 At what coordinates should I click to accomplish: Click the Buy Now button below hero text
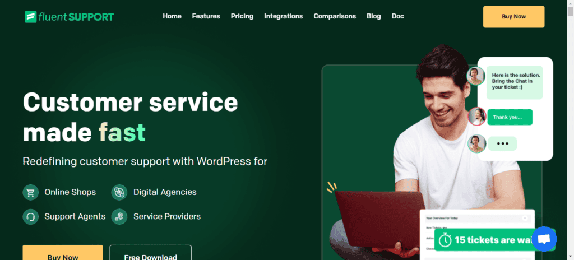point(63,253)
